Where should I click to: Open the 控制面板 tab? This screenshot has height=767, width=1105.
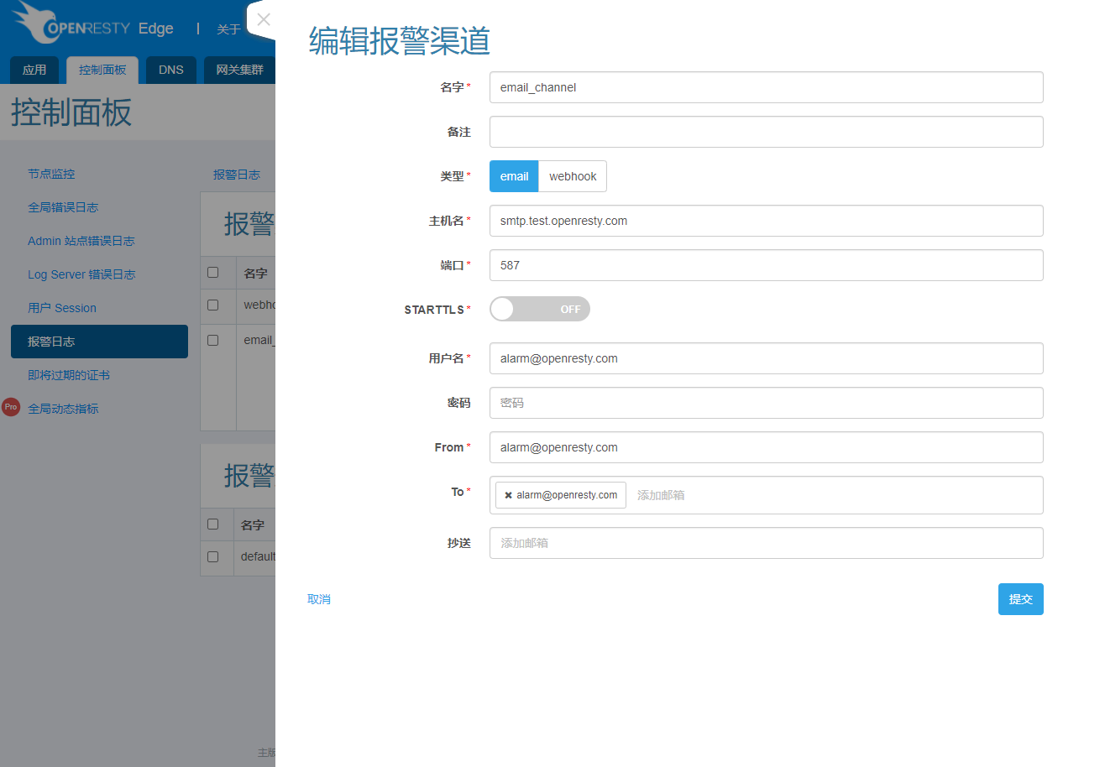tap(102, 70)
